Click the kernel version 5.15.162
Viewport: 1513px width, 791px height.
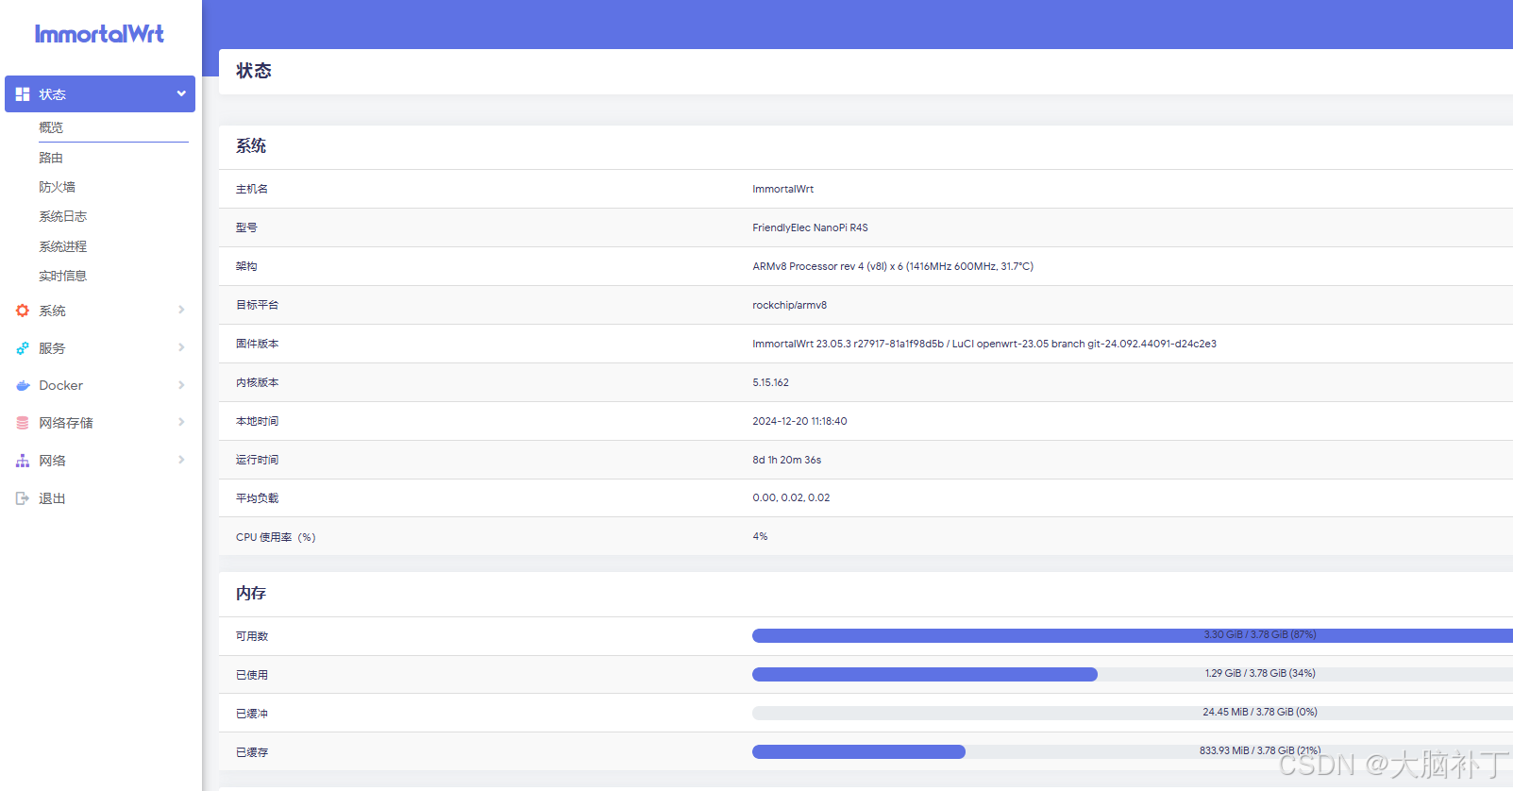(x=770, y=382)
